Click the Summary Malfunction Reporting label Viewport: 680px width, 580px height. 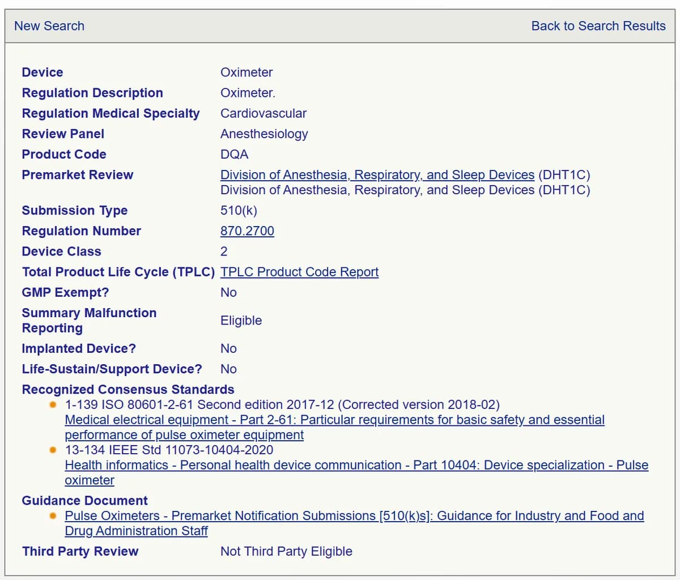click(x=89, y=321)
